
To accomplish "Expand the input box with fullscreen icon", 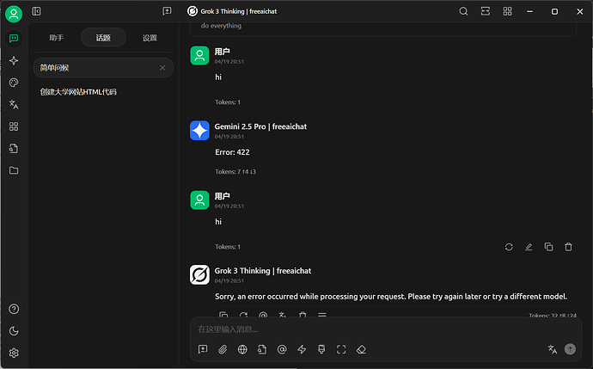I will point(341,349).
